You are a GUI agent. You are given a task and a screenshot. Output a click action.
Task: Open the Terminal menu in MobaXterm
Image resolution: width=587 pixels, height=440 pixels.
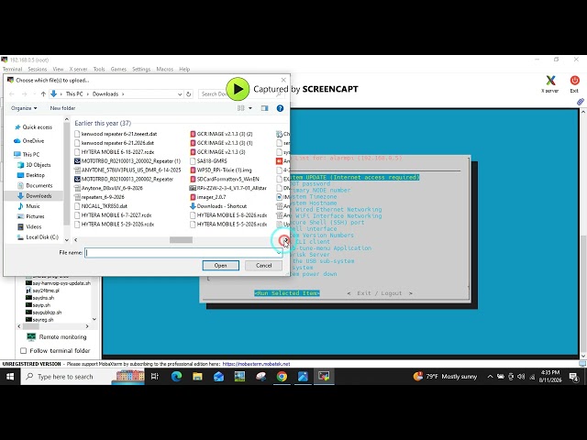click(x=12, y=70)
